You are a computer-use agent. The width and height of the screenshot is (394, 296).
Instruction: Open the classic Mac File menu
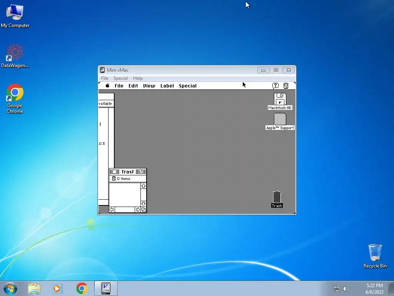pos(119,86)
